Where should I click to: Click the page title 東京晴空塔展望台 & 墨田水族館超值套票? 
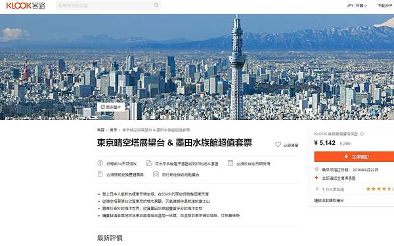pyautogui.click(x=175, y=142)
